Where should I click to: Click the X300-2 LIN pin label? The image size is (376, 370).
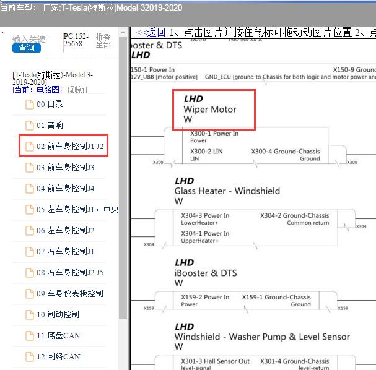pyautogui.click(x=206, y=152)
